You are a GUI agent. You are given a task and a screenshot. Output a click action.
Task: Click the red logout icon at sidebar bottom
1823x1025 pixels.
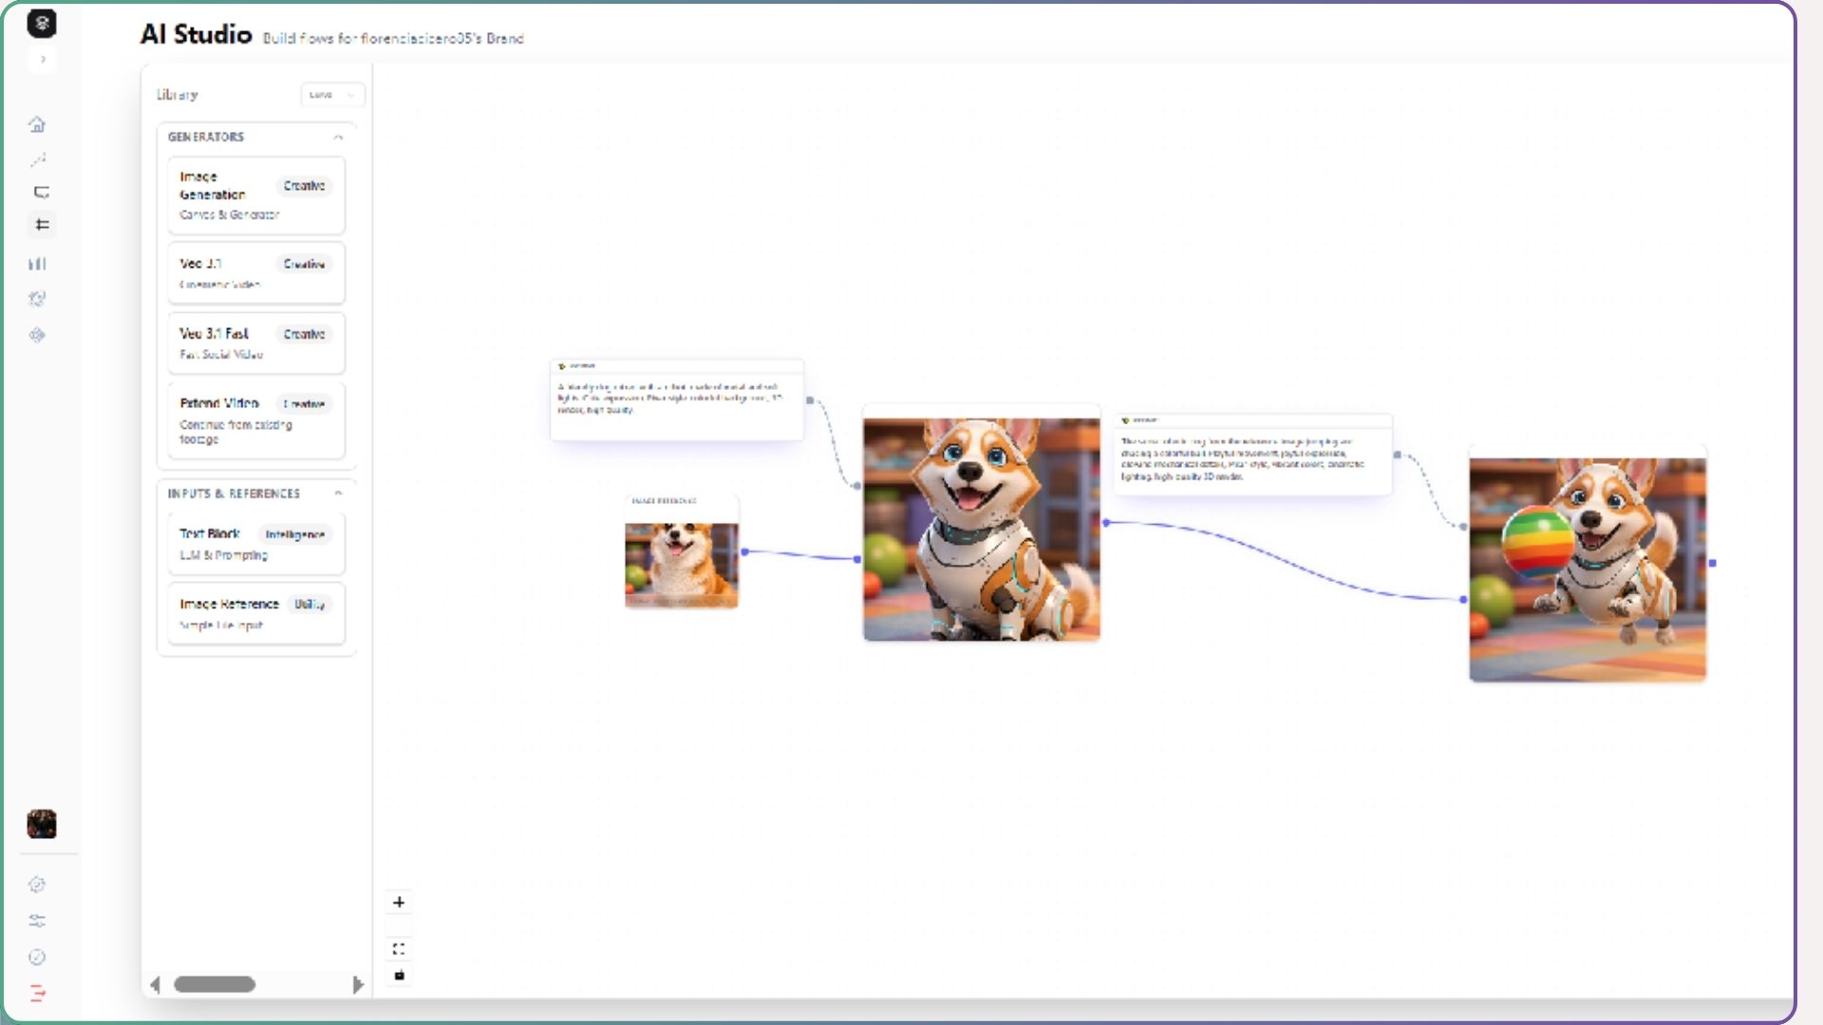[x=38, y=994]
